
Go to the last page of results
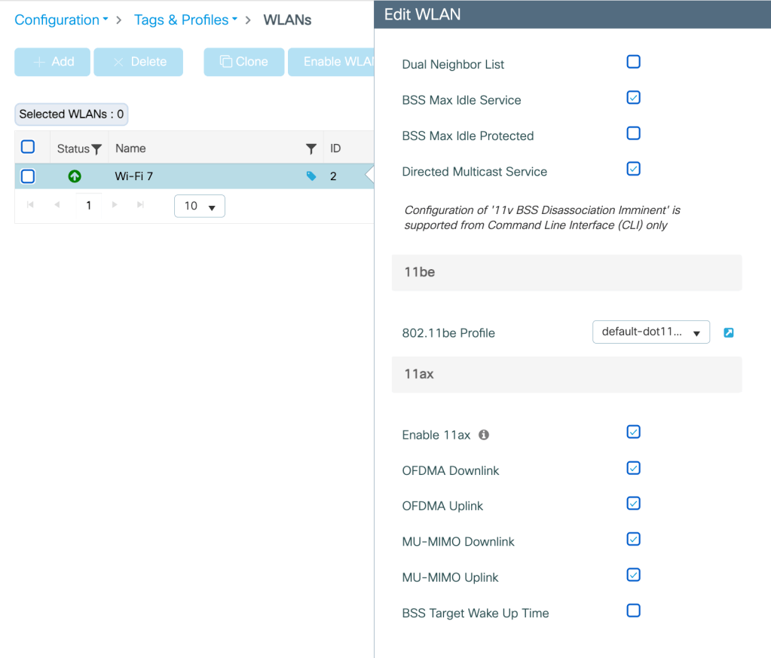tap(139, 205)
